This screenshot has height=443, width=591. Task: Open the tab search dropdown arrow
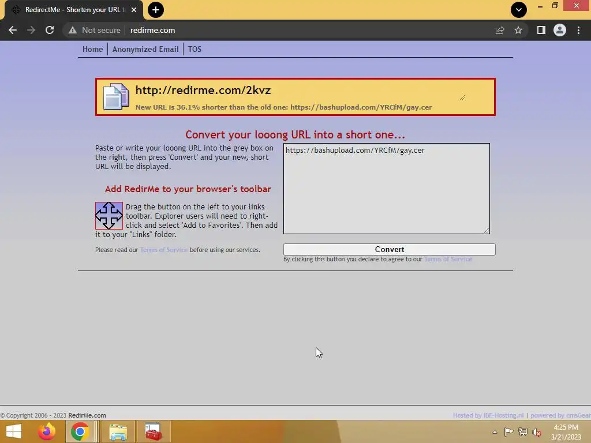click(519, 10)
